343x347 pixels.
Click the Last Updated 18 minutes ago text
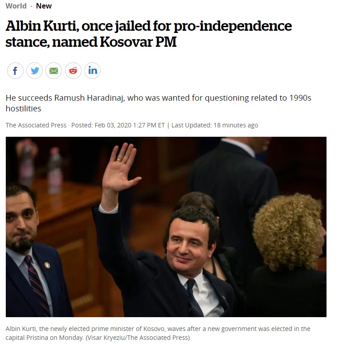coord(215,125)
